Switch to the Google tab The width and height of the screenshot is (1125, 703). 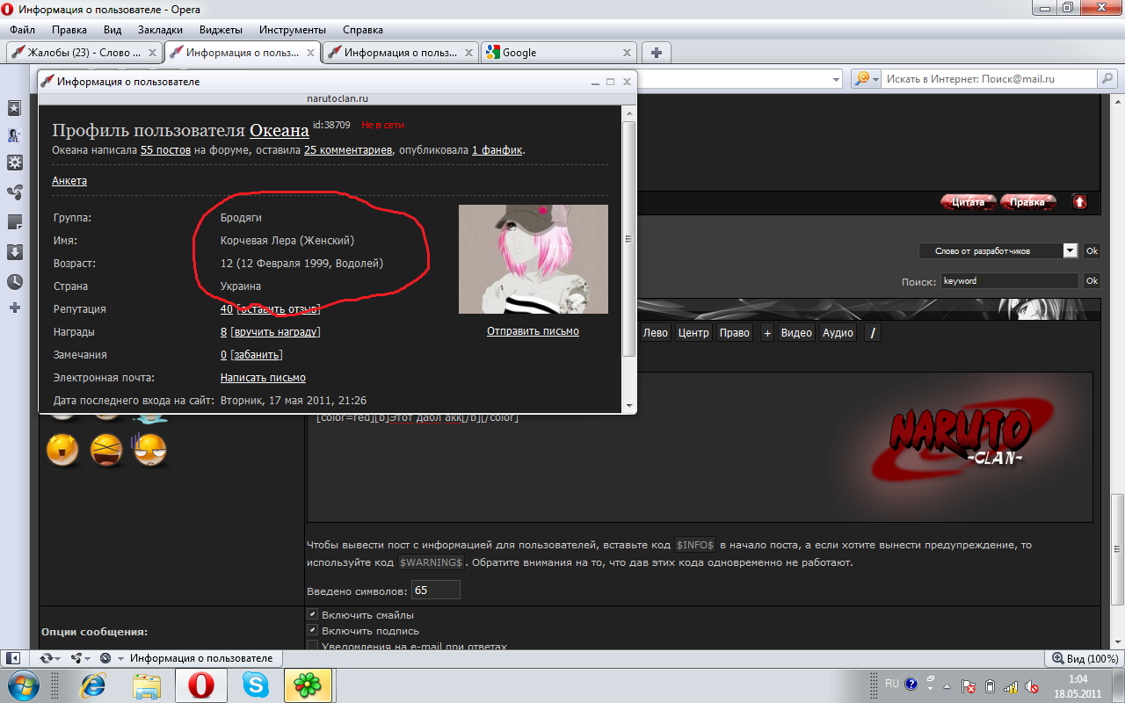(x=558, y=52)
